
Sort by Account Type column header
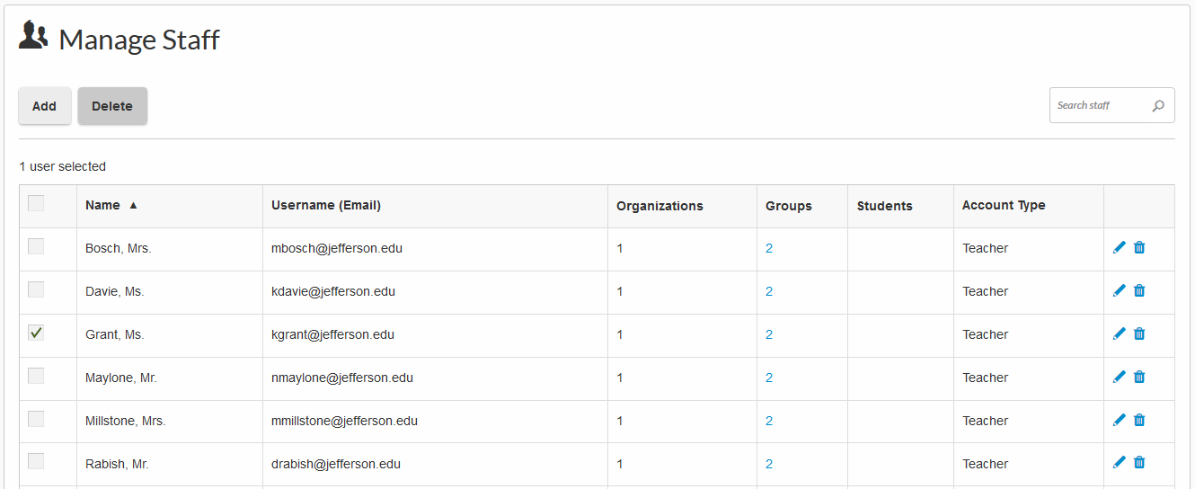[x=1004, y=206]
